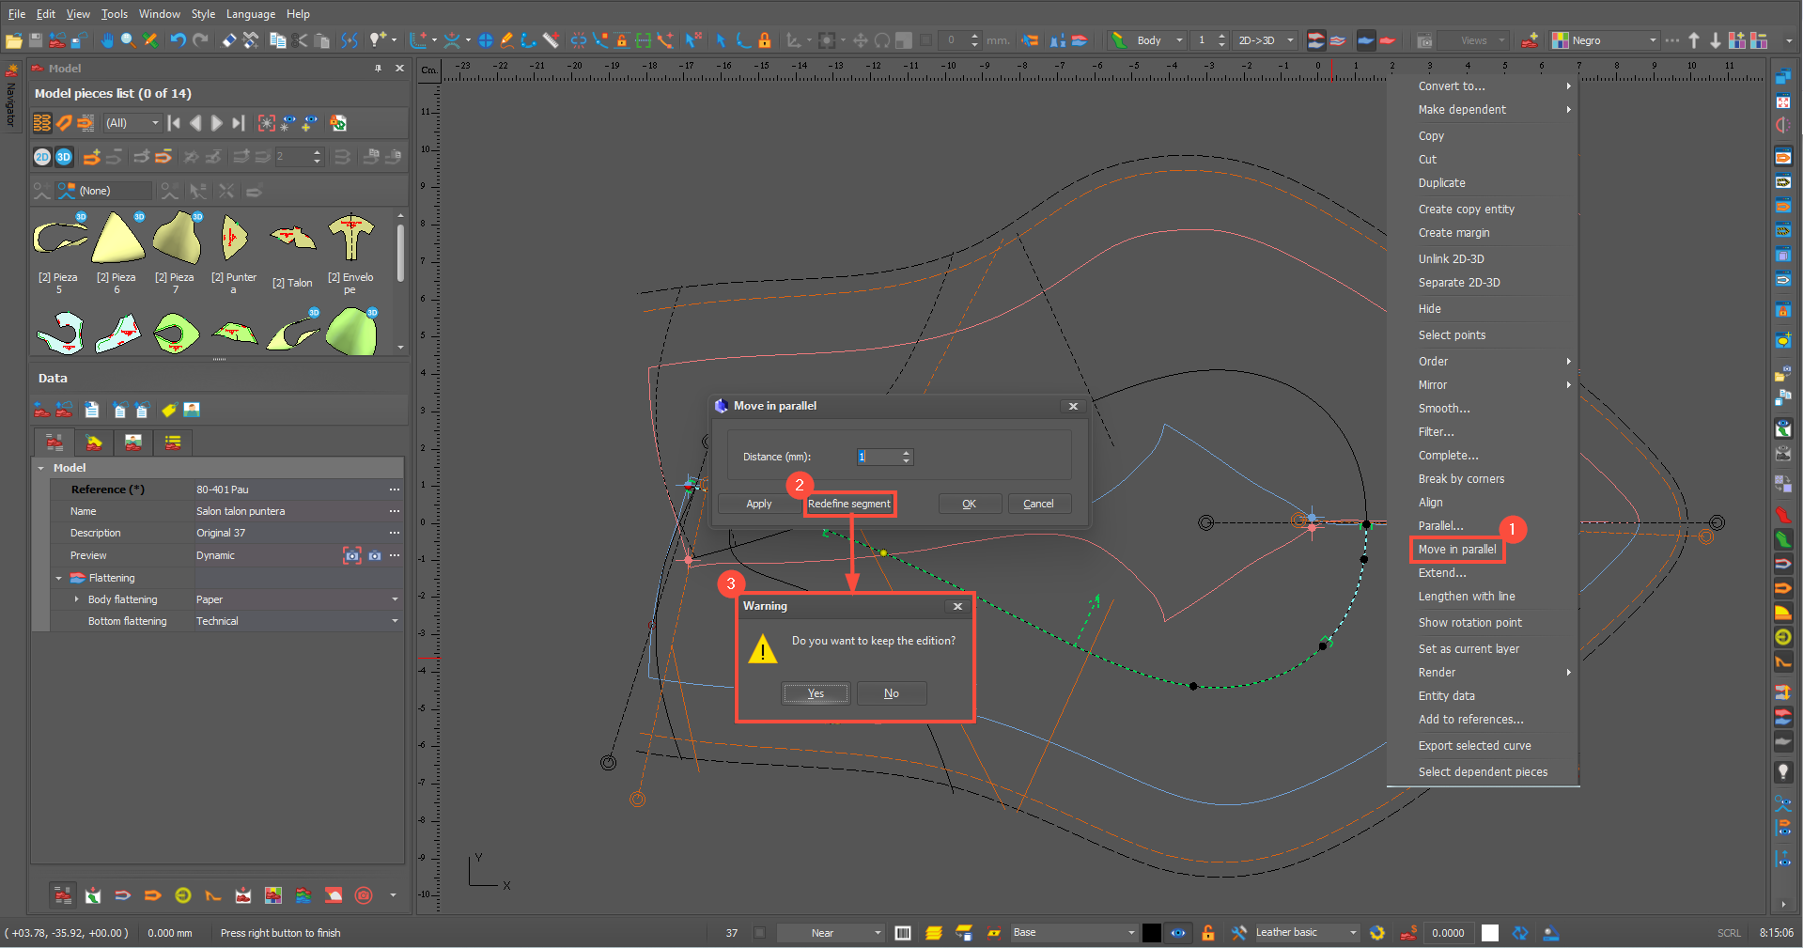
Task: Toggle the eye visibility icon in status bar
Action: (x=1177, y=933)
